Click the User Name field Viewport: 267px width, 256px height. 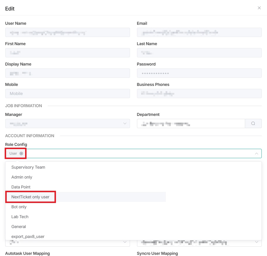(67, 32)
